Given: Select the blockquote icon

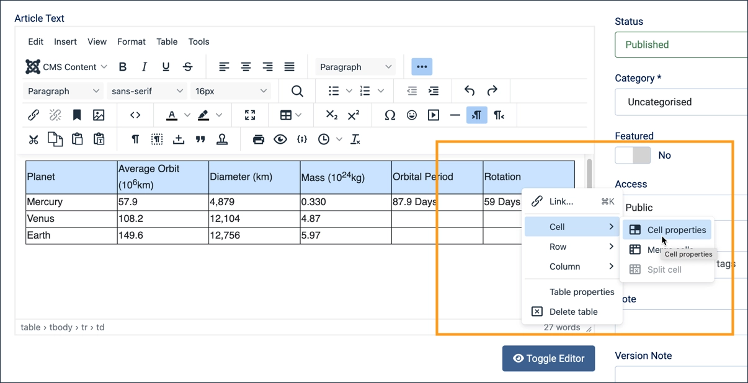Looking at the screenshot, I should point(200,139).
